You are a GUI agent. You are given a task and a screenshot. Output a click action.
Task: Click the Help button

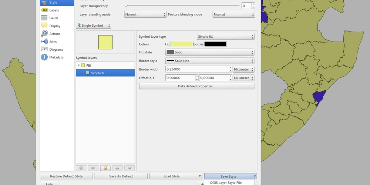pos(49,184)
